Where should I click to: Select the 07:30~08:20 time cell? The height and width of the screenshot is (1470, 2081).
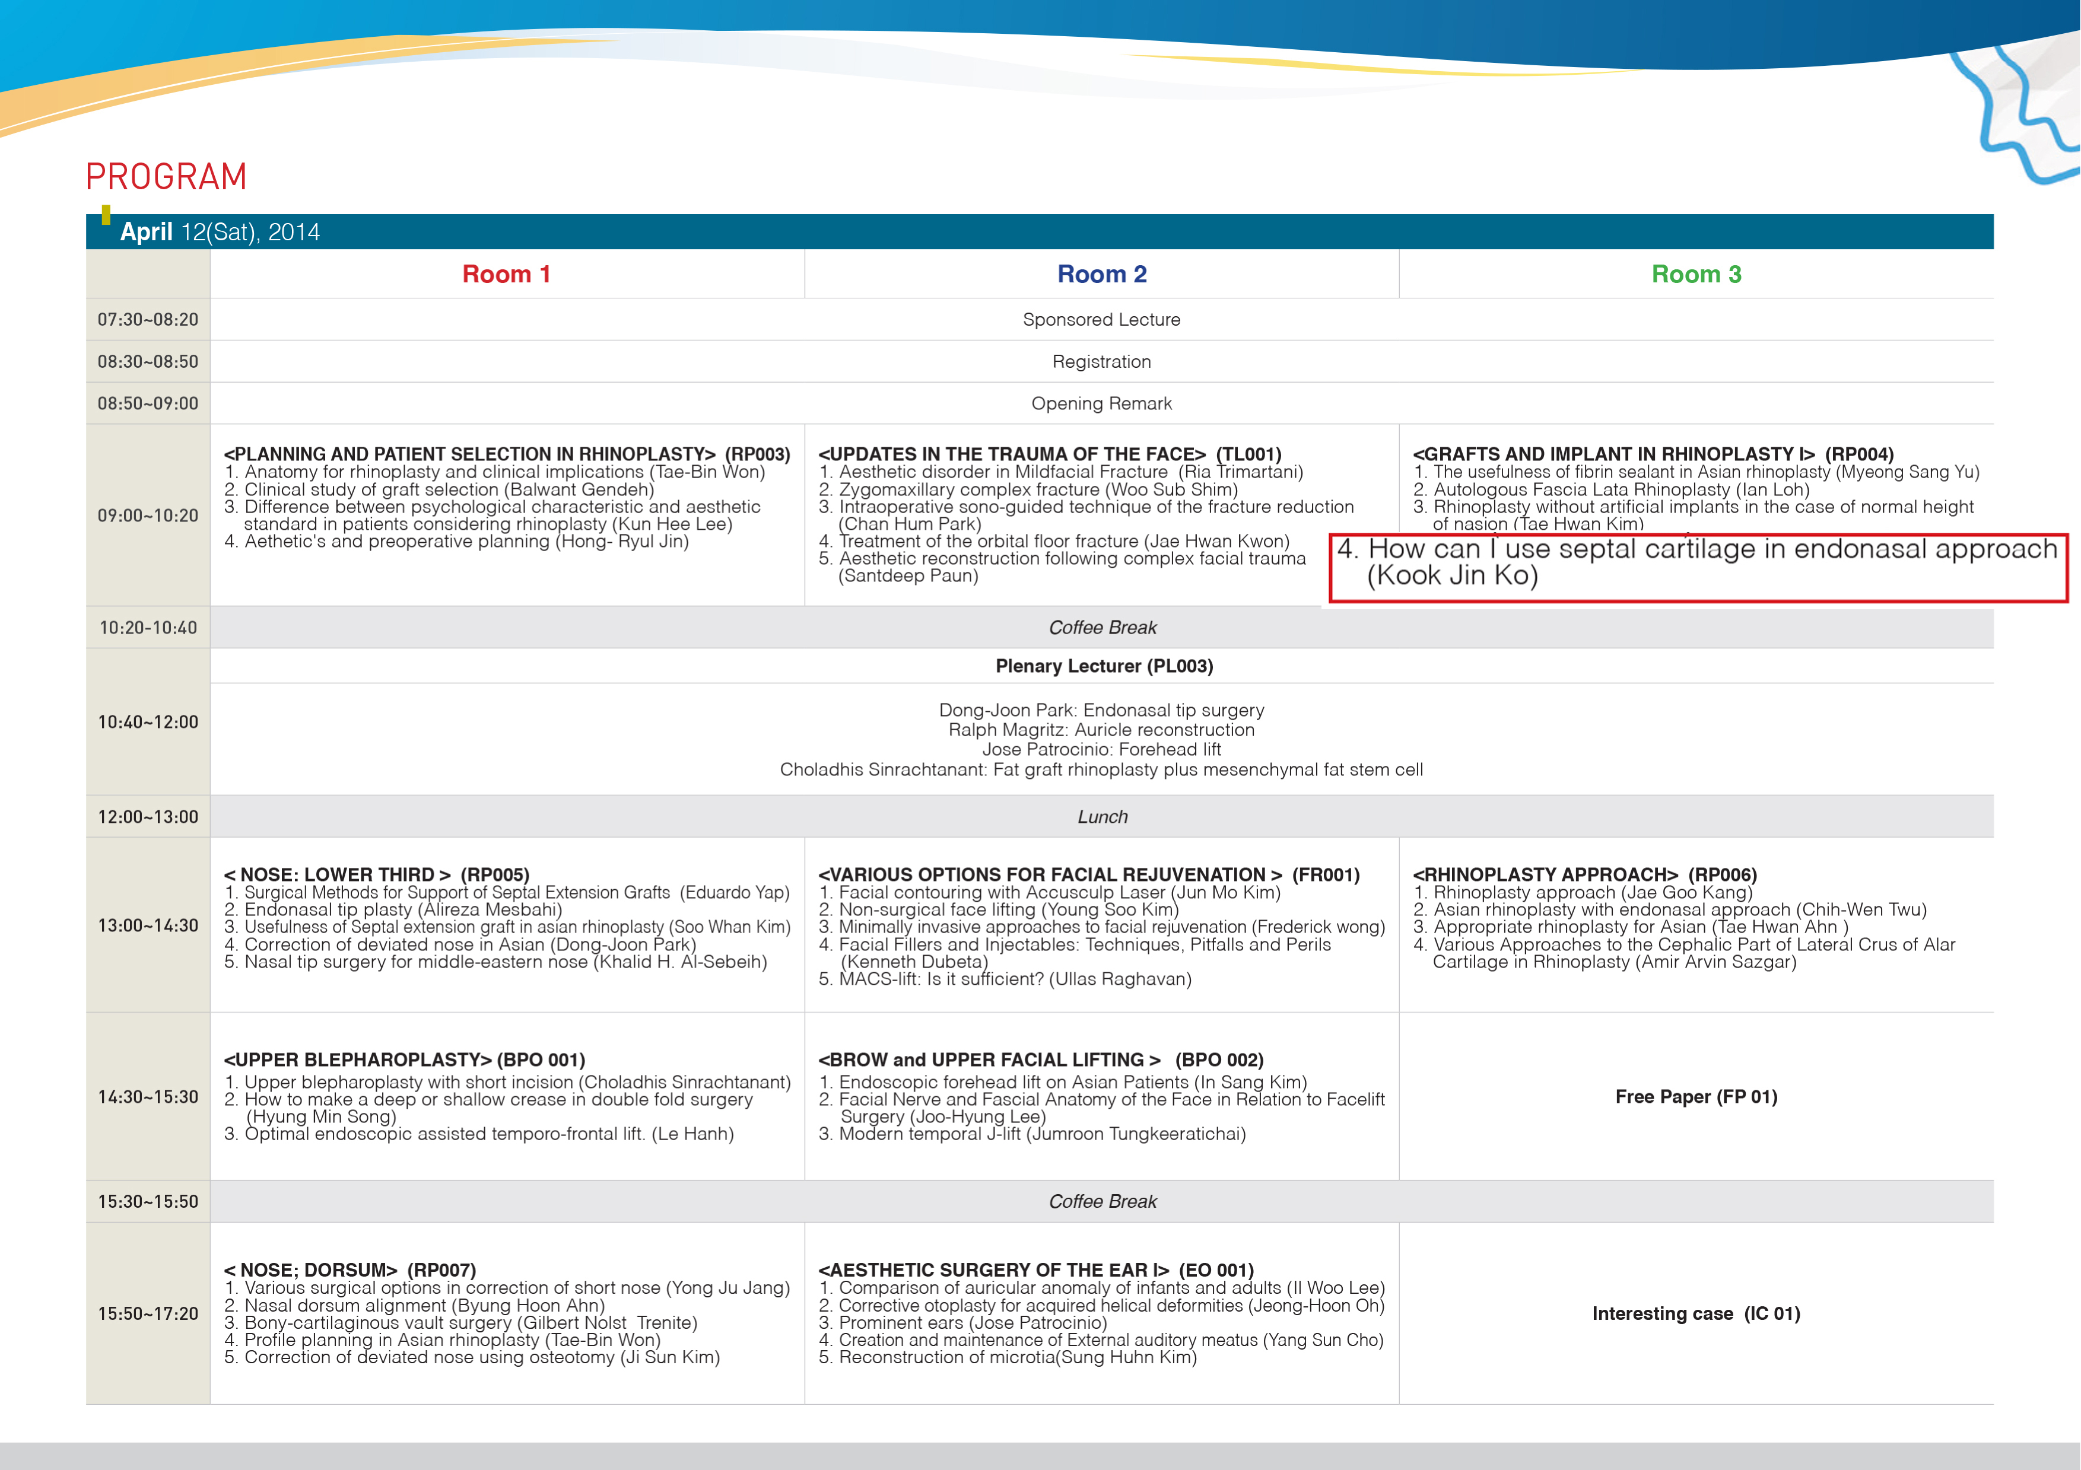click(148, 320)
